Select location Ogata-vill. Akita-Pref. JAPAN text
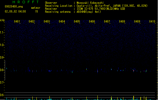Screen dimensions: 158x100 [x=112, y=6]
